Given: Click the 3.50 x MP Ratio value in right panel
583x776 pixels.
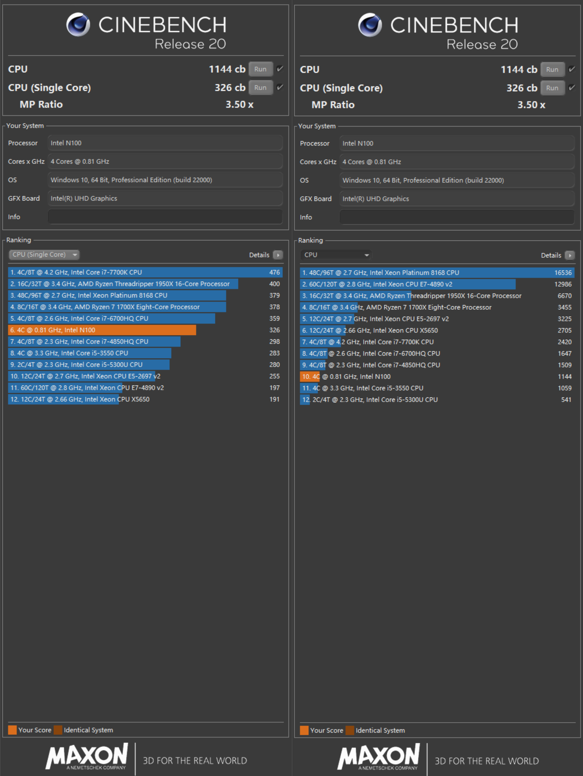Looking at the screenshot, I should tap(531, 105).
